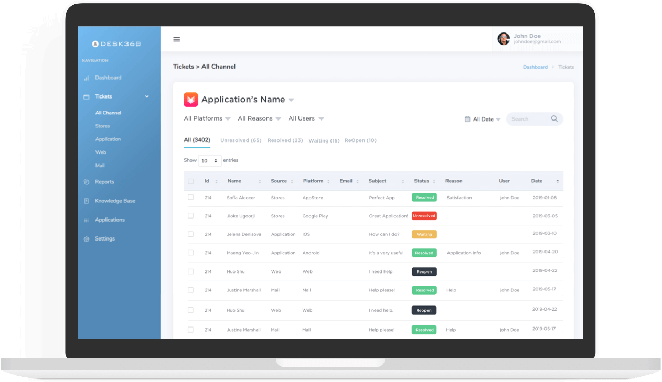Click the Applications grid icon
Viewport: 662px width, 382px height.
(87, 220)
